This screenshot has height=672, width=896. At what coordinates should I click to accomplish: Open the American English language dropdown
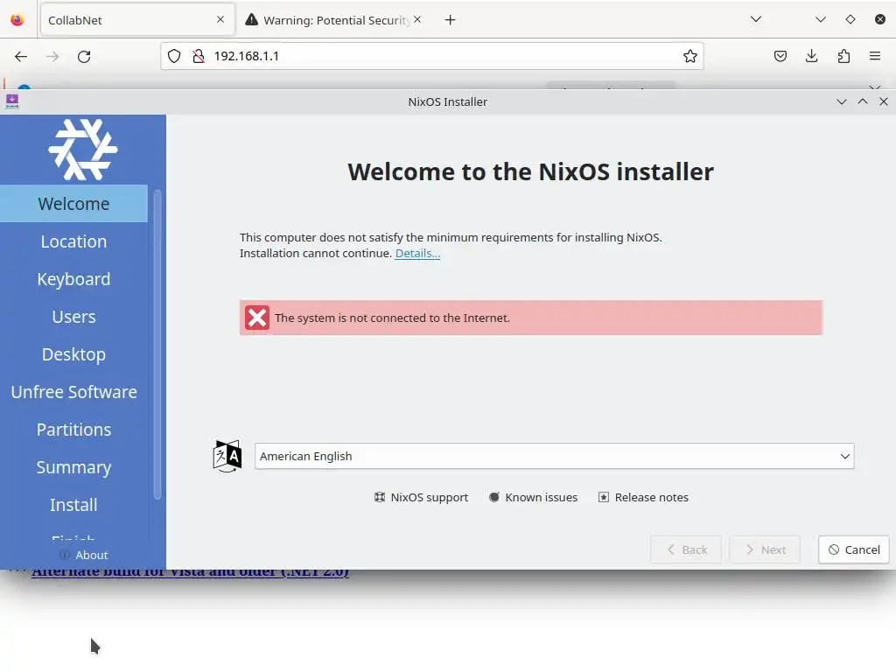[554, 456]
